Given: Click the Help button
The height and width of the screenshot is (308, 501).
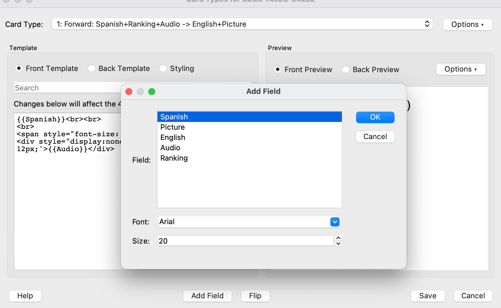Looking at the screenshot, I should tap(25, 296).
